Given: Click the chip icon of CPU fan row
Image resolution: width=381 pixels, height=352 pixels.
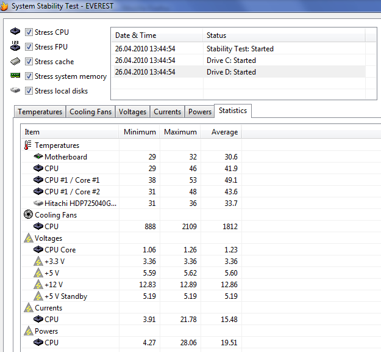Looking at the screenshot, I should pyautogui.click(x=38, y=226).
